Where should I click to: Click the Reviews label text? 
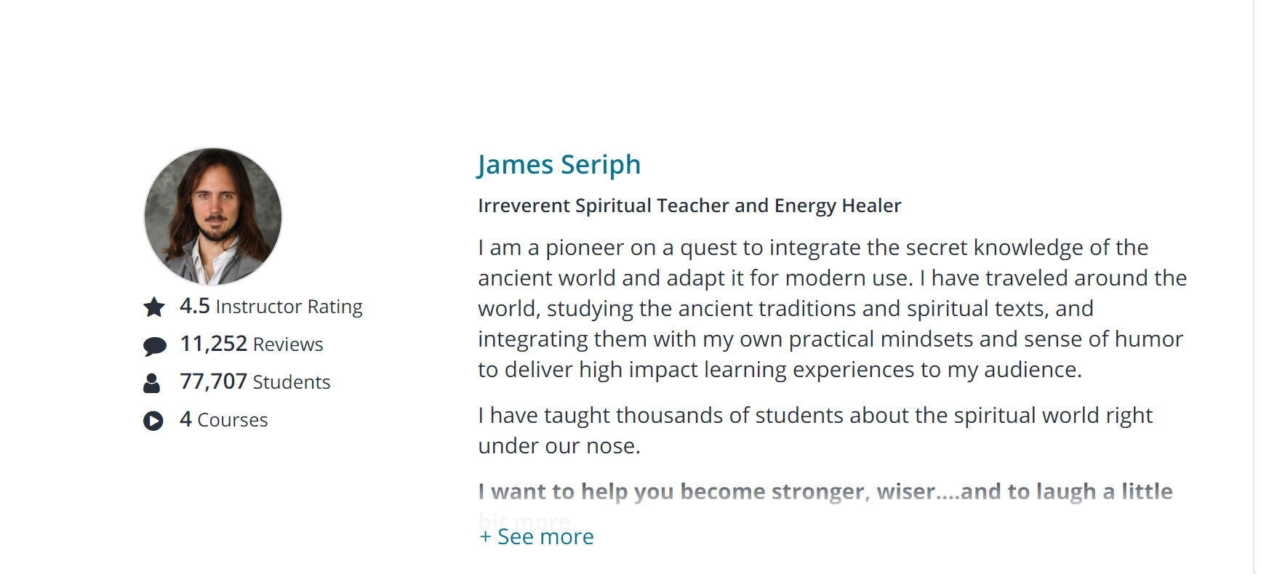pyautogui.click(x=288, y=345)
